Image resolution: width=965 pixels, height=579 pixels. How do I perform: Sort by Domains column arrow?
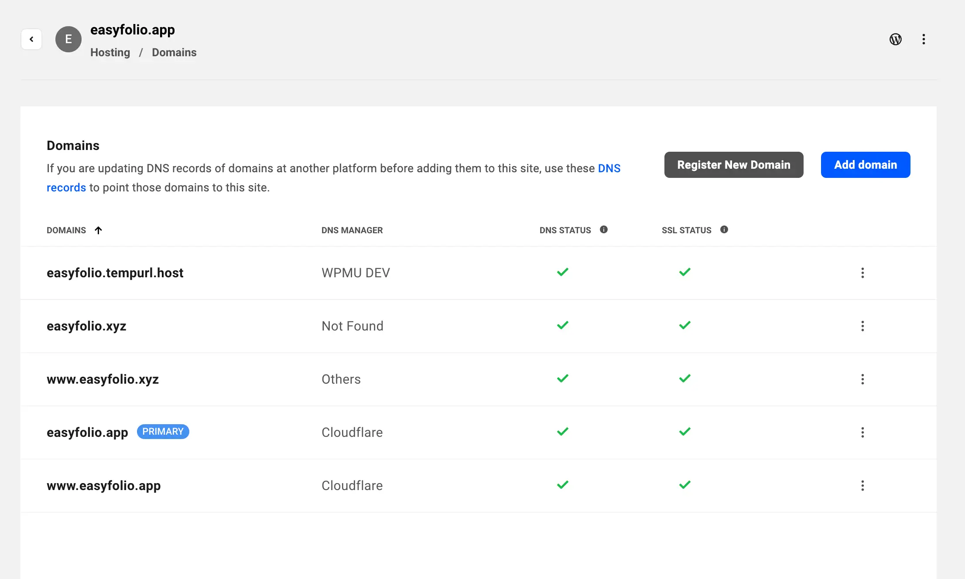tap(98, 230)
